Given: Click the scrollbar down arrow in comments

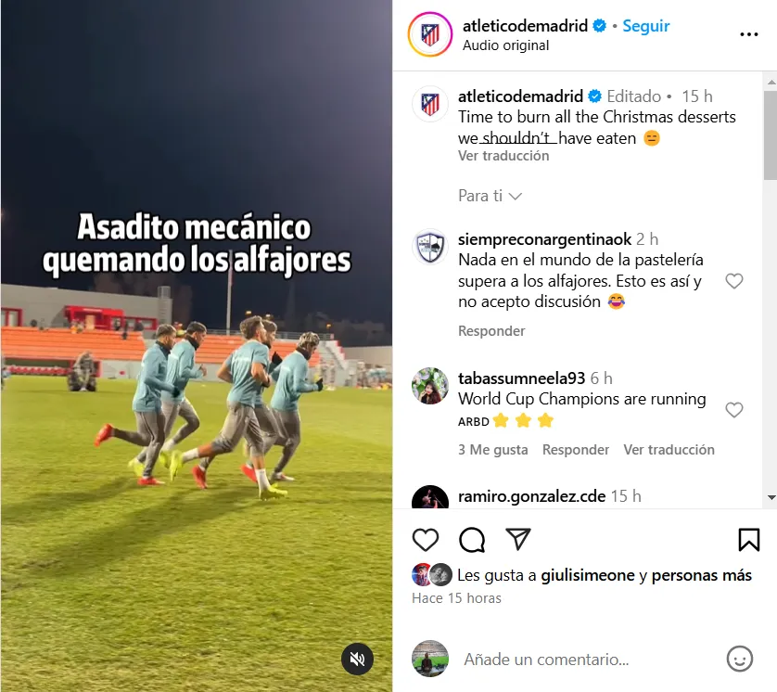Looking at the screenshot, I should point(771,497).
